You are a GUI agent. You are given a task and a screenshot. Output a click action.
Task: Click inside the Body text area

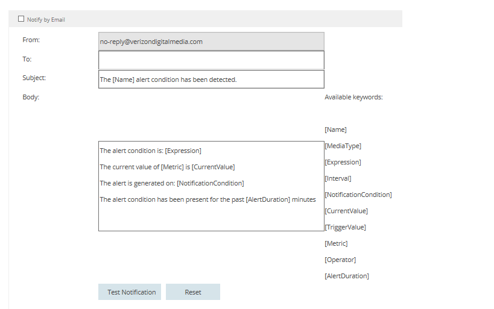coord(211,186)
